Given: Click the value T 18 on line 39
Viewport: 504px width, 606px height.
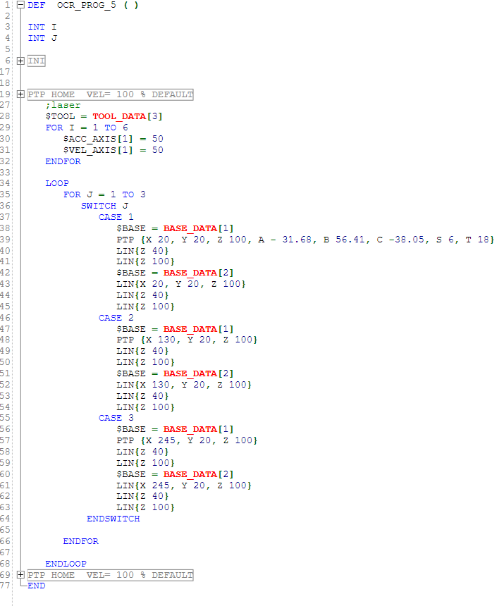Looking at the screenshot, I should click(x=478, y=240).
